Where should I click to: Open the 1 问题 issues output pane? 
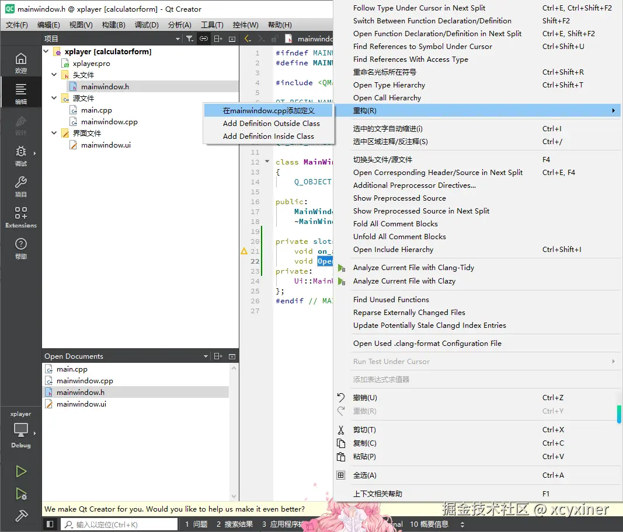click(x=196, y=524)
